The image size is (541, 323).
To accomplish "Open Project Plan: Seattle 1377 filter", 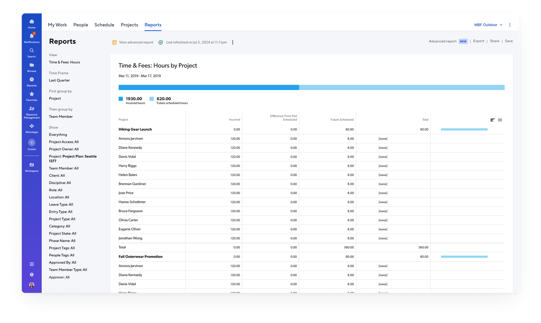I will click(73, 159).
